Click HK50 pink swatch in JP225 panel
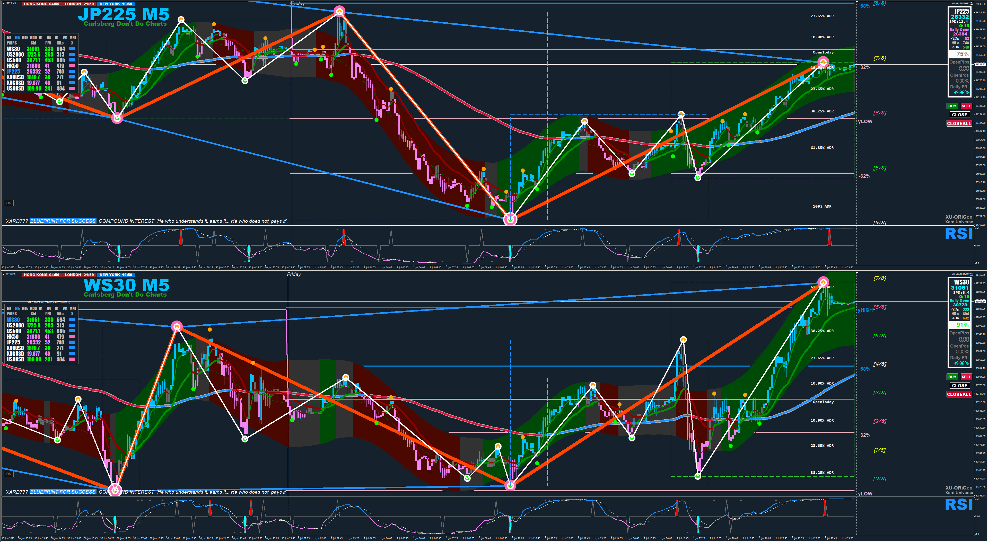 point(72,66)
